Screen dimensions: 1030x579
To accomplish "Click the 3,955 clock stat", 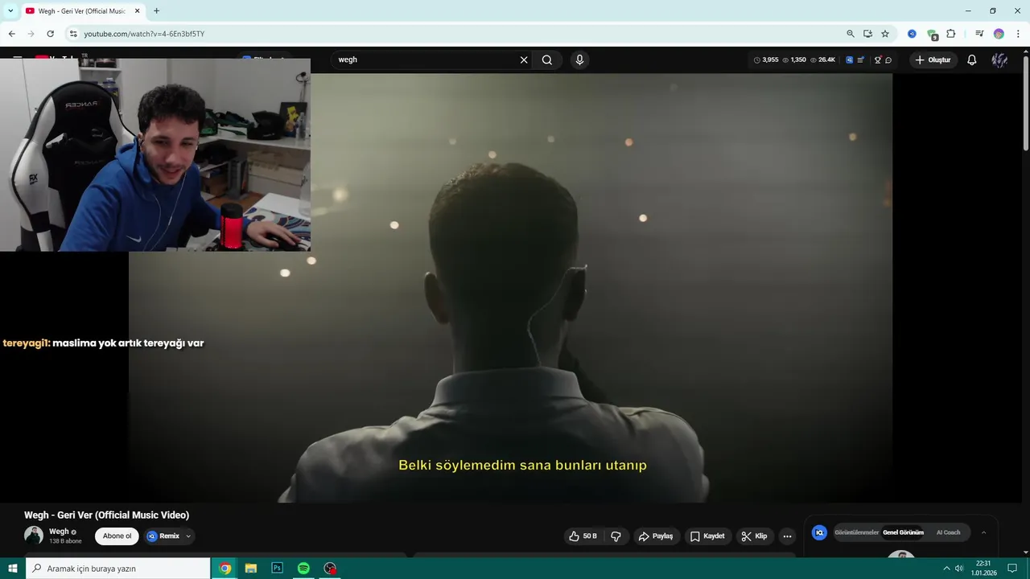I will point(766,60).
